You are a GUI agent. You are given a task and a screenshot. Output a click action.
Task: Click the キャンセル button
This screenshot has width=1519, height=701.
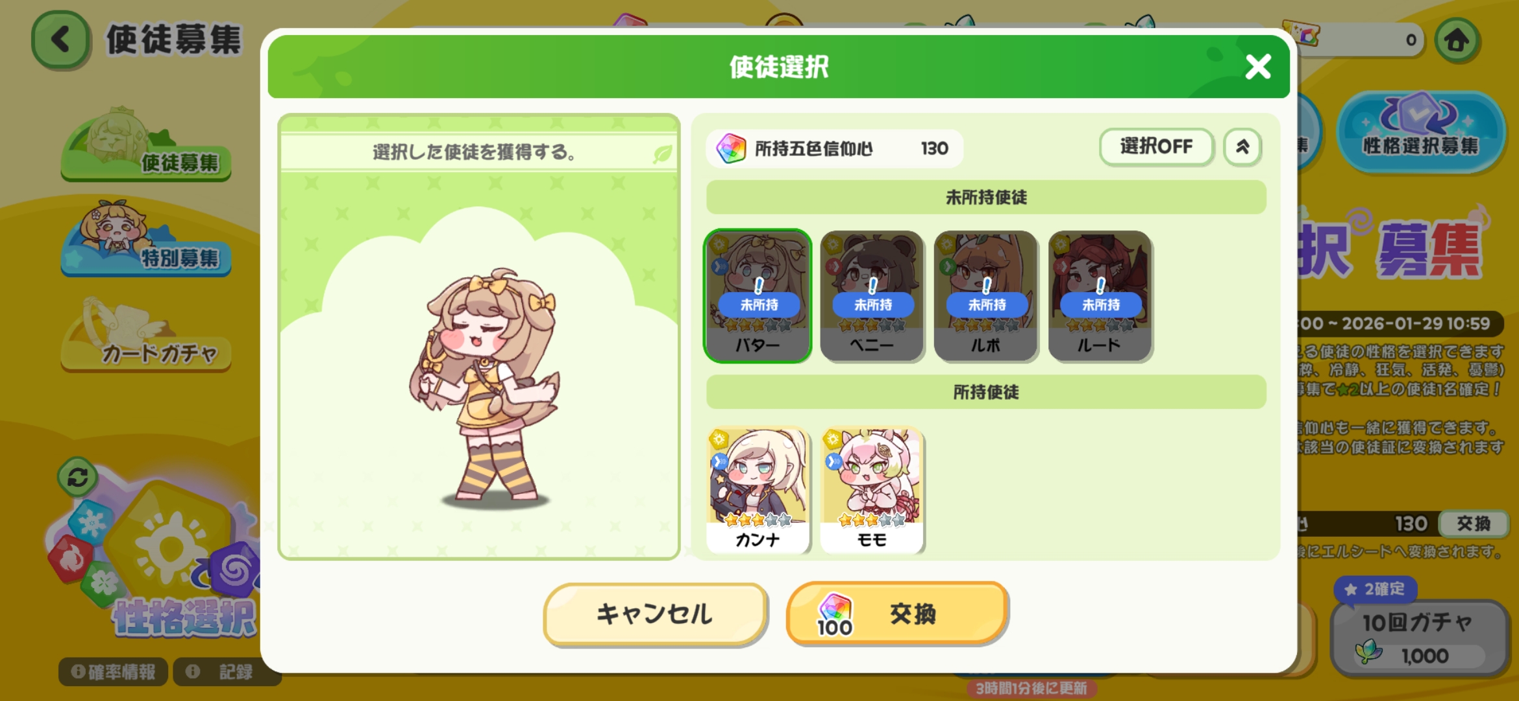pyautogui.click(x=656, y=614)
